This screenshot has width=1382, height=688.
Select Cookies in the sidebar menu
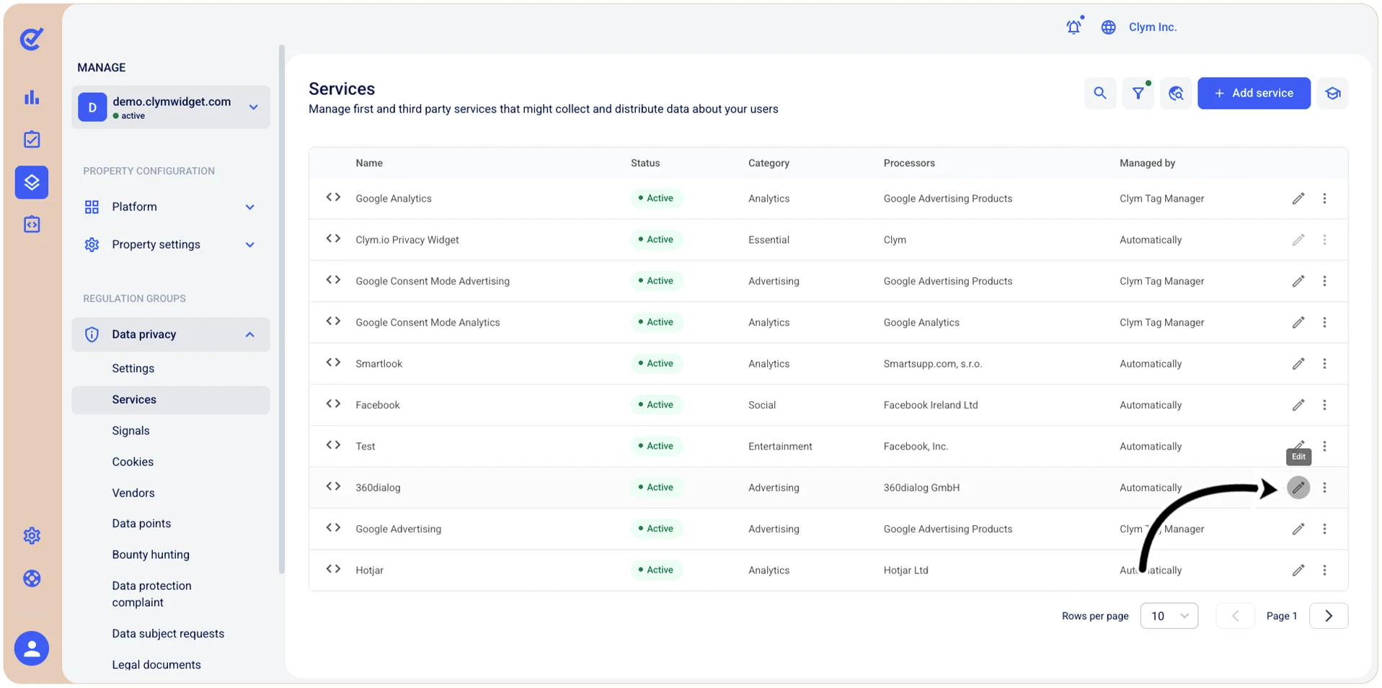[x=133, y=462]
